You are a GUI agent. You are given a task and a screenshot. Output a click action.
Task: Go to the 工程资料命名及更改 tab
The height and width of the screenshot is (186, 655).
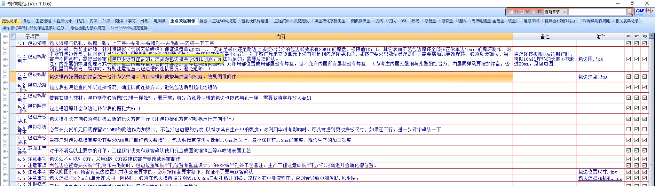(291, 21)
